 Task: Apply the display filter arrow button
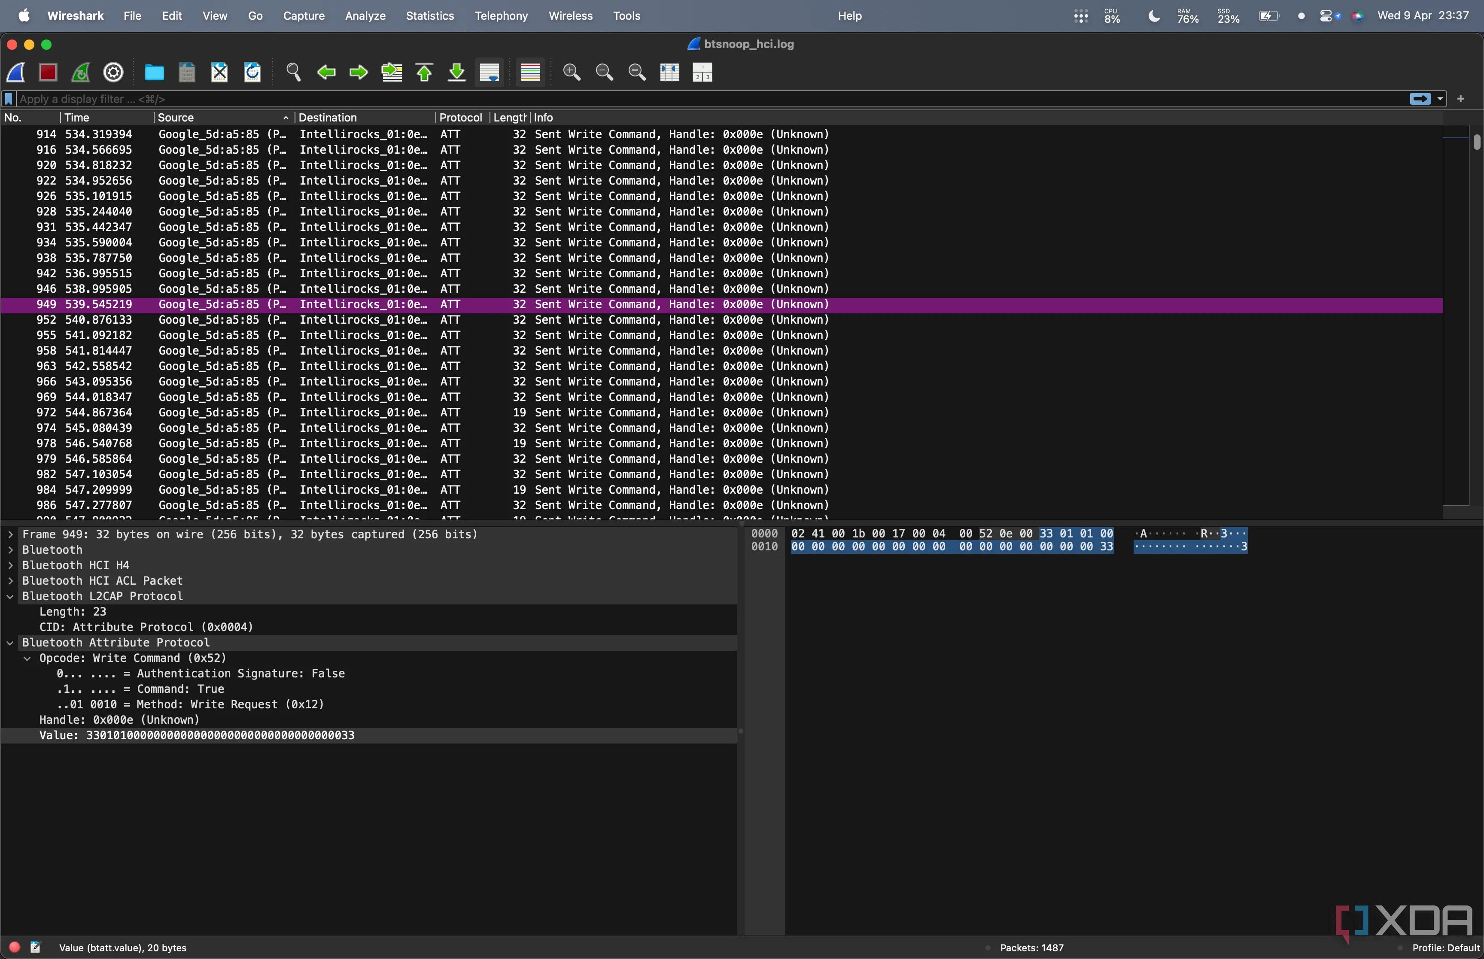(1420, 99)
